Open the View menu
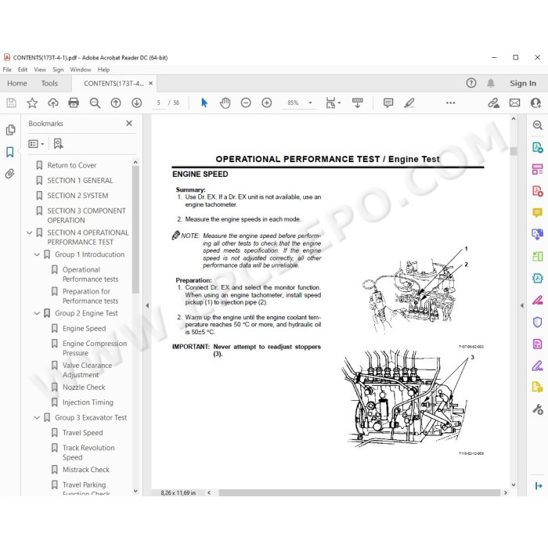Image resolution: width=548 pixels, height=548 pixels. [40, 70]
